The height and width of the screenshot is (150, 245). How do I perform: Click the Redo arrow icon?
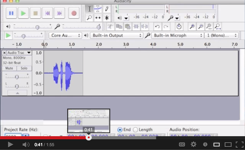166,26
